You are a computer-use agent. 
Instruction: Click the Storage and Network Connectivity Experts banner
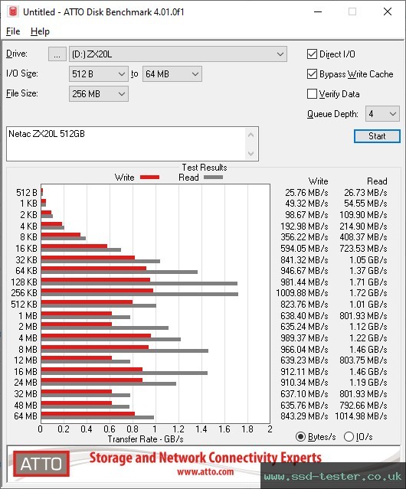click(x=205, y=458)
